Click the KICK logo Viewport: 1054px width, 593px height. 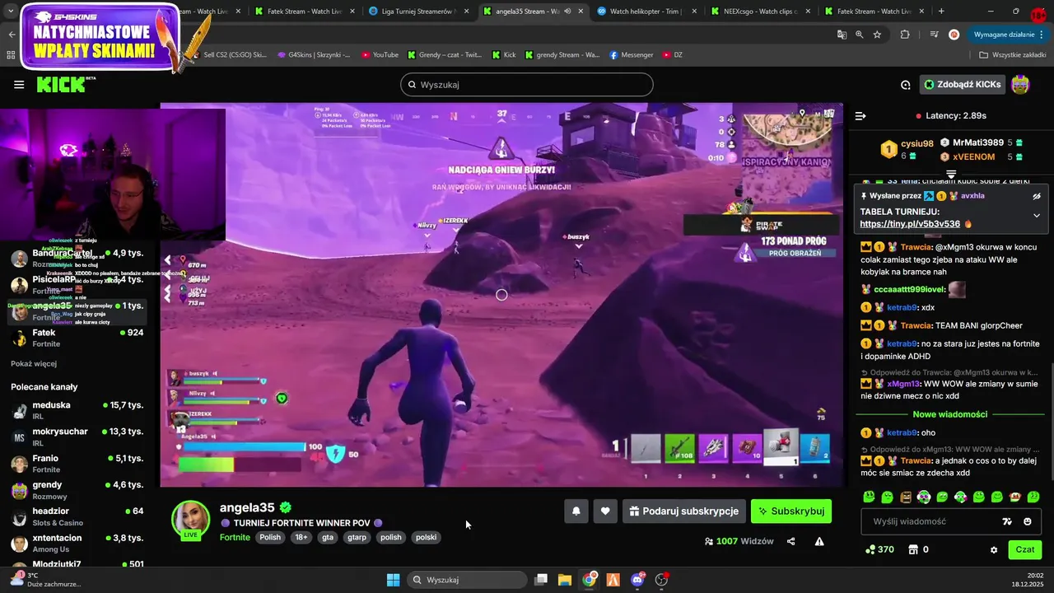point(66,84)
